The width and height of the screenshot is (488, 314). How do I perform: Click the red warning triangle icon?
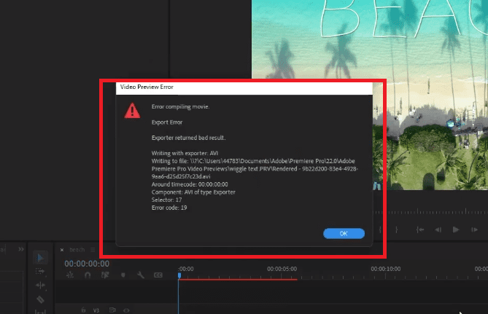point(132,111)
